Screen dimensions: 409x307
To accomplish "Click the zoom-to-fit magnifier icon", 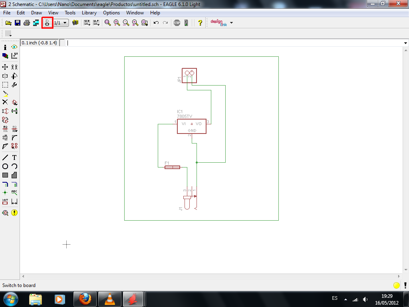I will coord(108,23).
